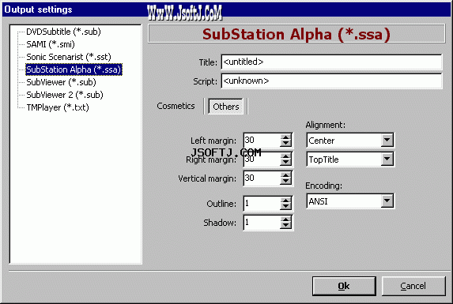Screen dimensions: 453x304
Task: Select TMPlayer (*.txt) format
Action: click(58, 107)
